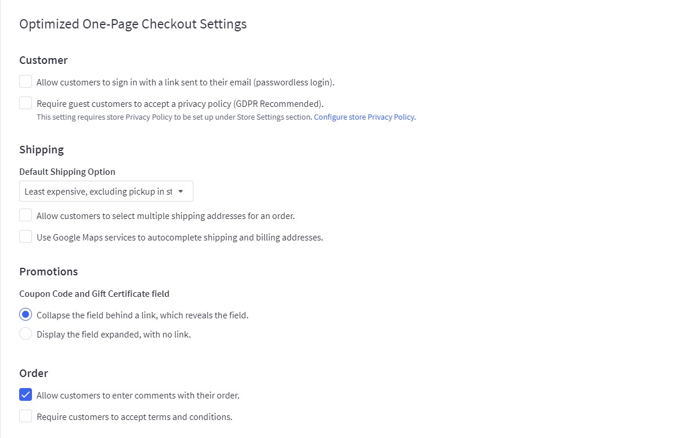Uncheck the order comments checkbox
The height and width of the screenshot is (438, 682).
pos(26,395)
